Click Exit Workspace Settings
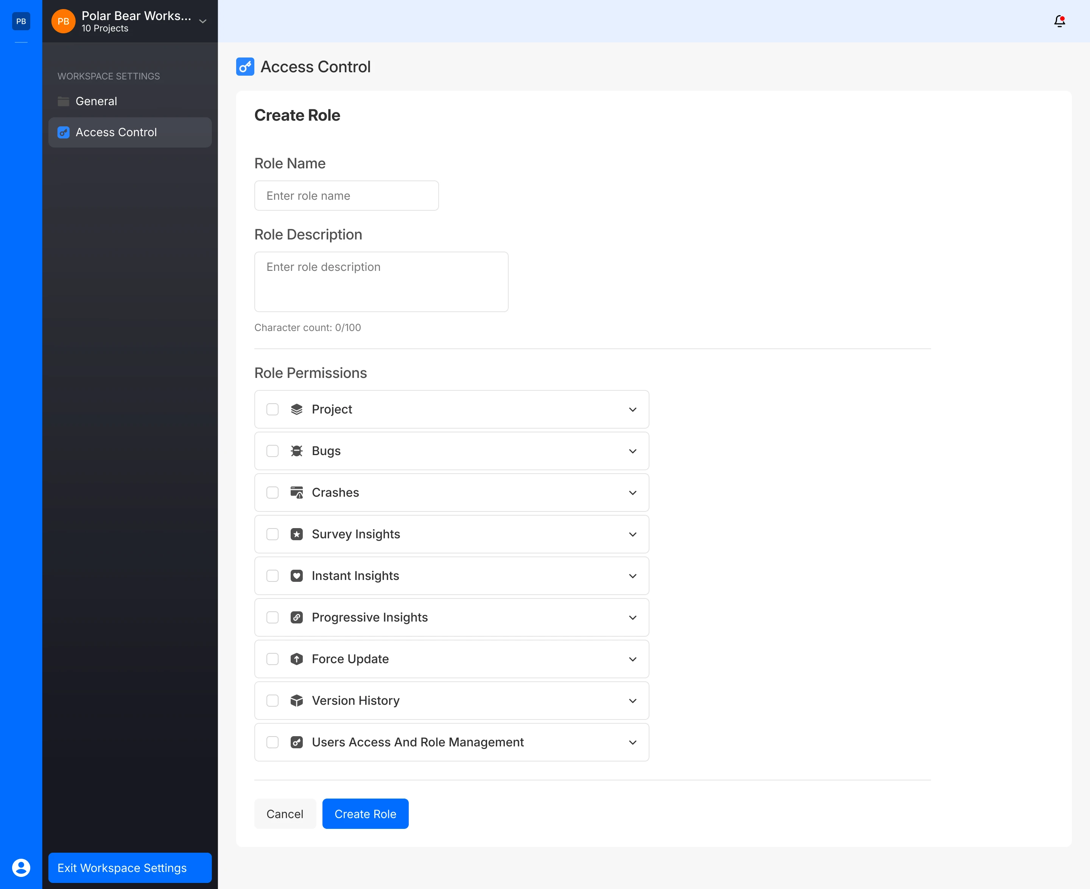Image resolution: width=1090 pixels, height=889 pixels. [x=129, y=867]
